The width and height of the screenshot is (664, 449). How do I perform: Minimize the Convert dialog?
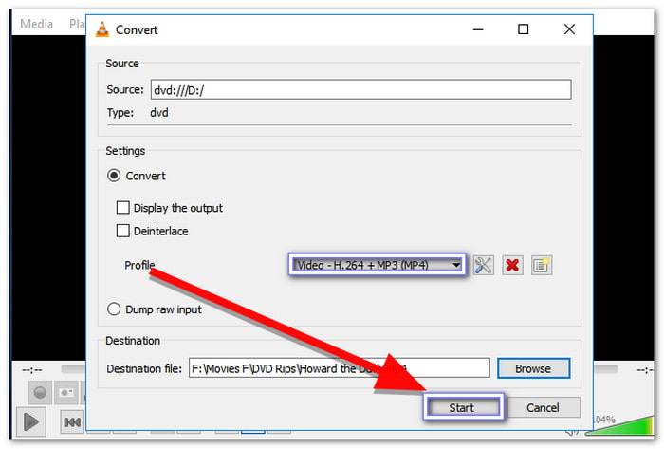(478, 29)
